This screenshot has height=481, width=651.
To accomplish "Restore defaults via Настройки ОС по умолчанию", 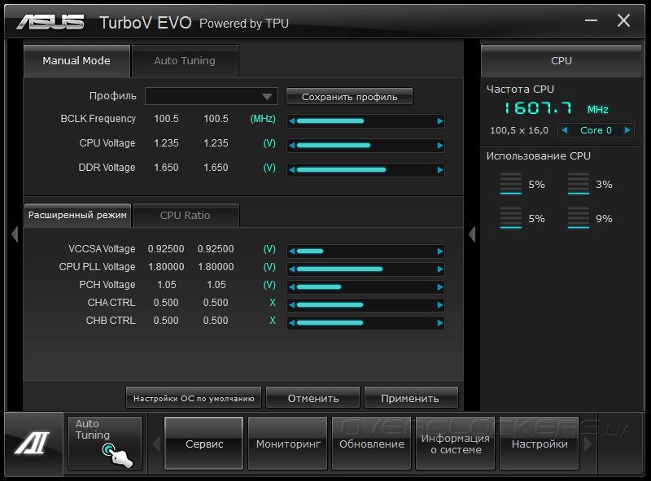I will coord(194,398).
